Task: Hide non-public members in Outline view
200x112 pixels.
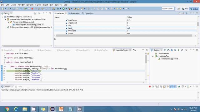Action: click(x=178, y=50)
